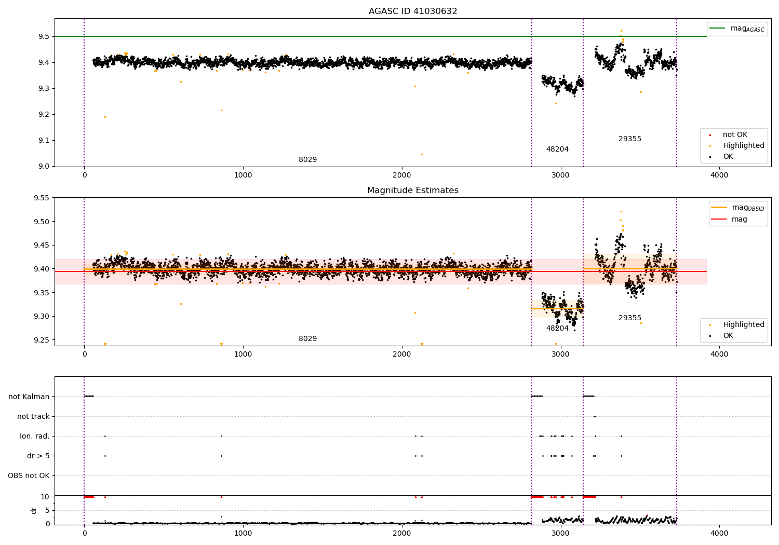Image resolution: width=779 pixels, height=545 pixels.
Task: Click the 9.3 y-axis tick label
Action: pyautogui.click(x=44, y=89)
